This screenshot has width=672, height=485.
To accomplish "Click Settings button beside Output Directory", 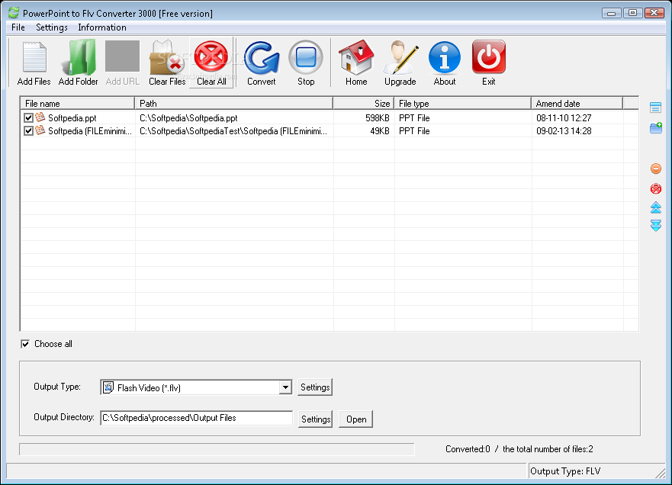I will pos(316,419).
